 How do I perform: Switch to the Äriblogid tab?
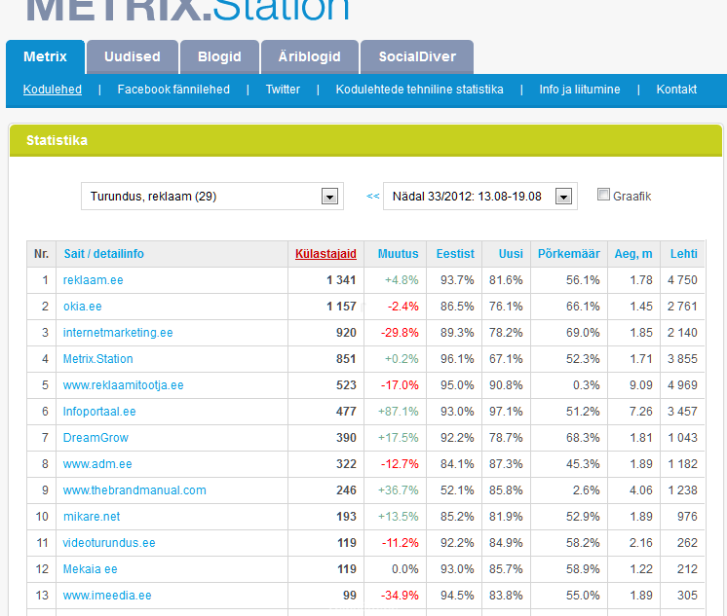[309, 57]
